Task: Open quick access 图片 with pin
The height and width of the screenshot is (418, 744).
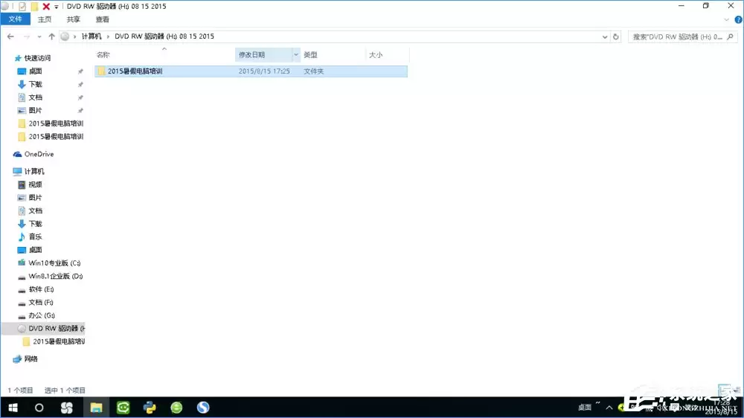Action: click(35, 110)
